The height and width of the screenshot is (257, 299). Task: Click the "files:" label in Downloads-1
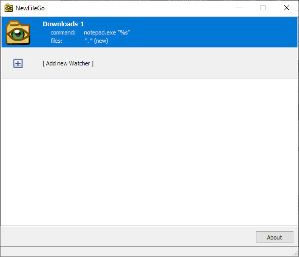[57, 41]
